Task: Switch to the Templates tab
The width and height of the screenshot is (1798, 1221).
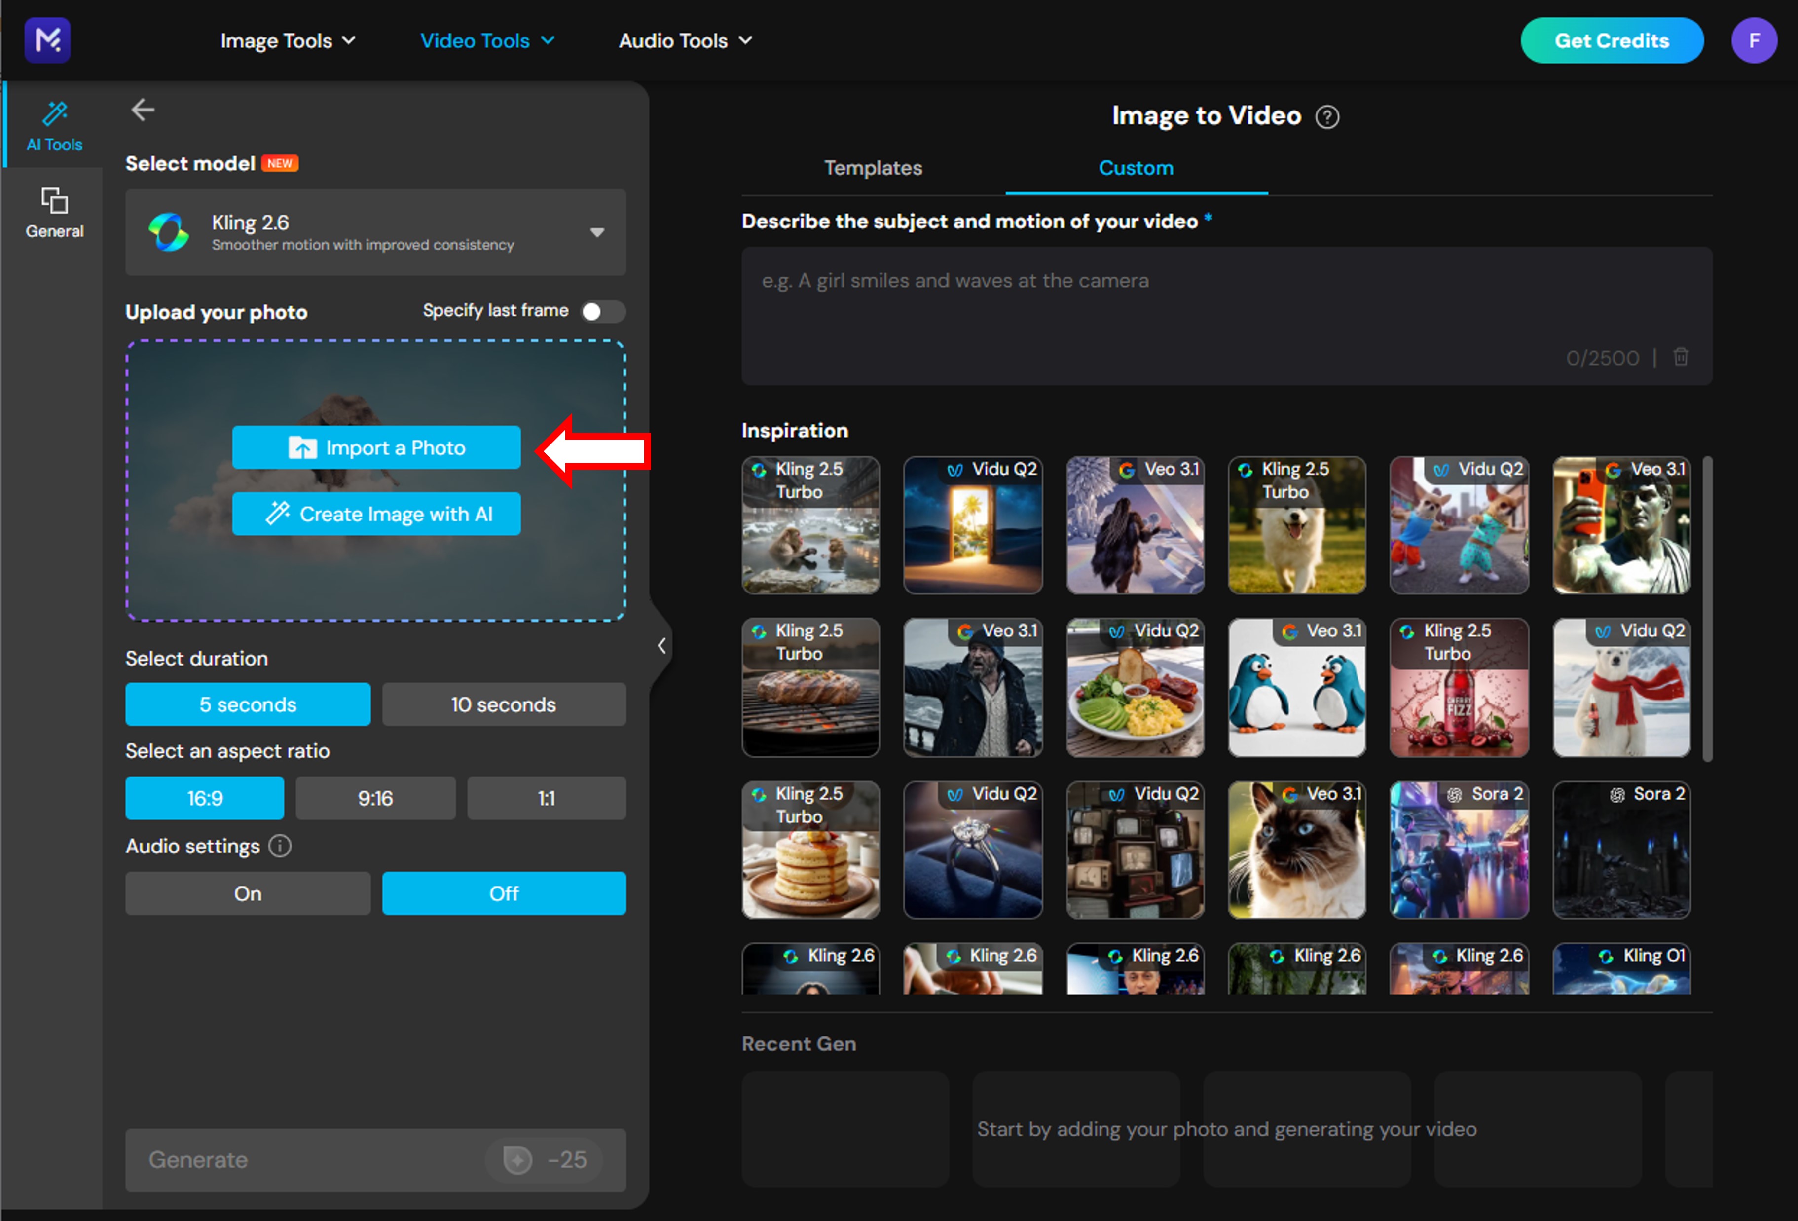Action: (x=873, y=168)
